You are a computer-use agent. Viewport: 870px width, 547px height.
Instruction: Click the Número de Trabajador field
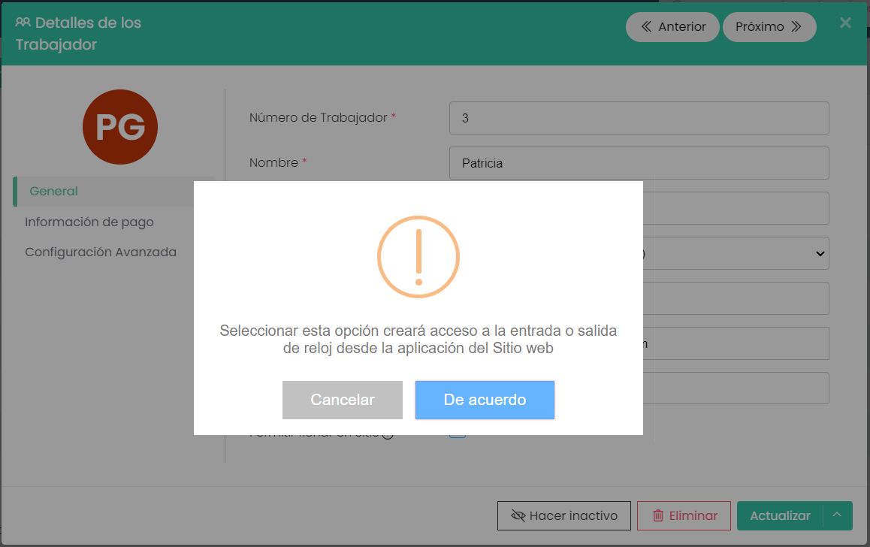(639, 119)
